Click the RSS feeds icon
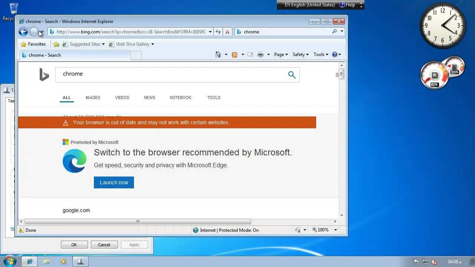Screen dimensions: 475x267 tap(235, 55)
